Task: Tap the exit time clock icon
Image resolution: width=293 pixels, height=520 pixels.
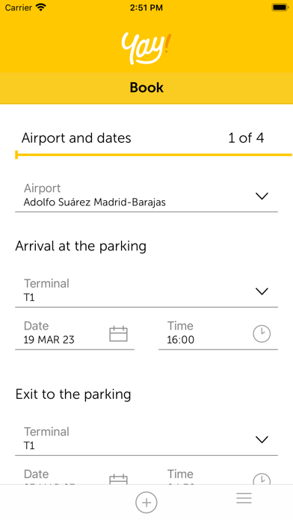Action: click(x=262, y=479)
